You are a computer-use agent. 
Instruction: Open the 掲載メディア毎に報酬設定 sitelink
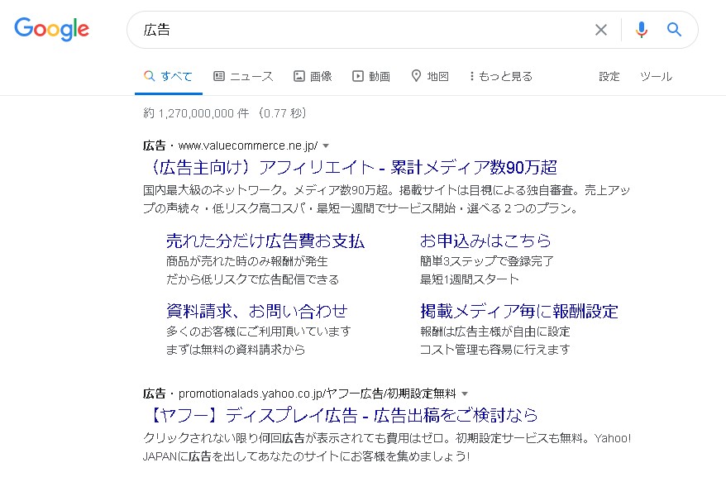coord(519,311)
